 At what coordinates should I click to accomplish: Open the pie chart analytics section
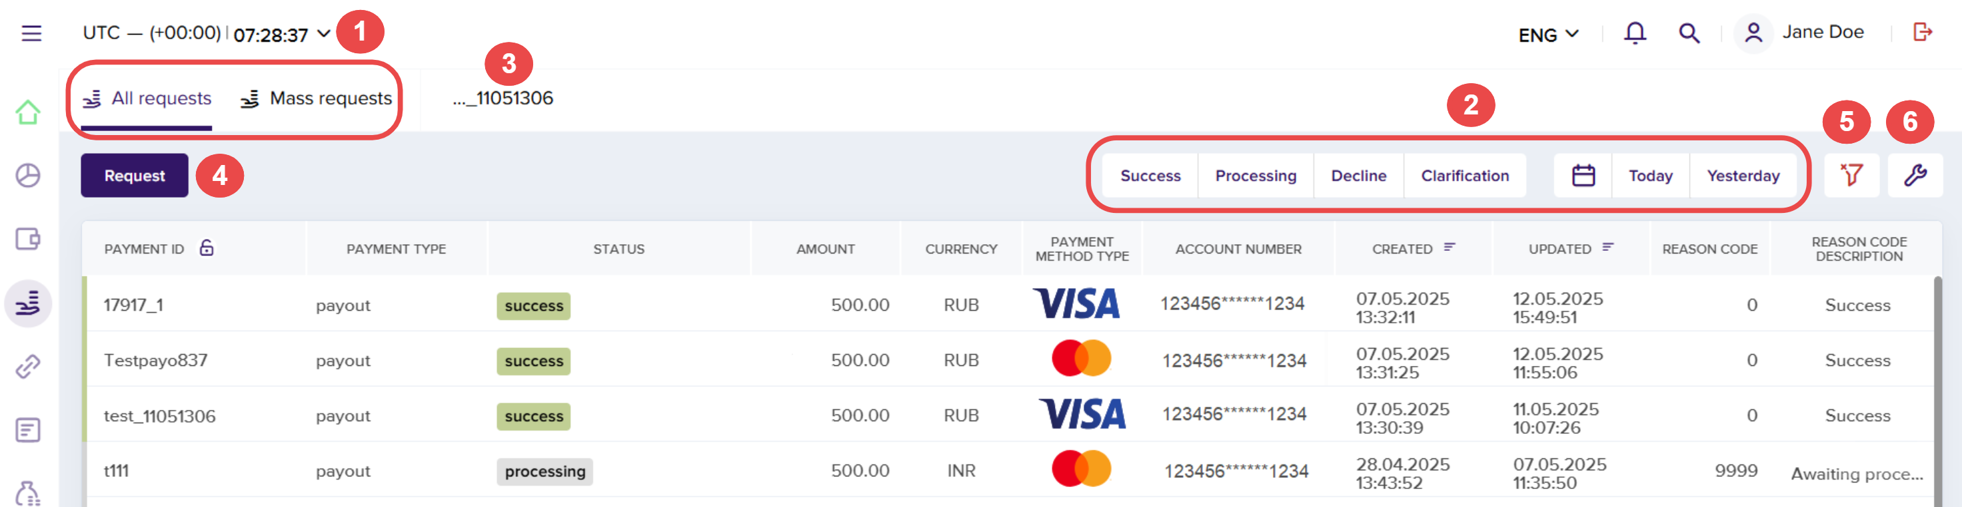pyautogui.click(x=28, y=176)
